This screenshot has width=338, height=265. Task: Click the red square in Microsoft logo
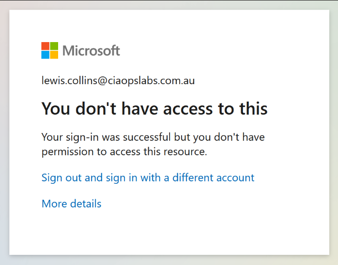pyautogui.click(x=46, y=46)
